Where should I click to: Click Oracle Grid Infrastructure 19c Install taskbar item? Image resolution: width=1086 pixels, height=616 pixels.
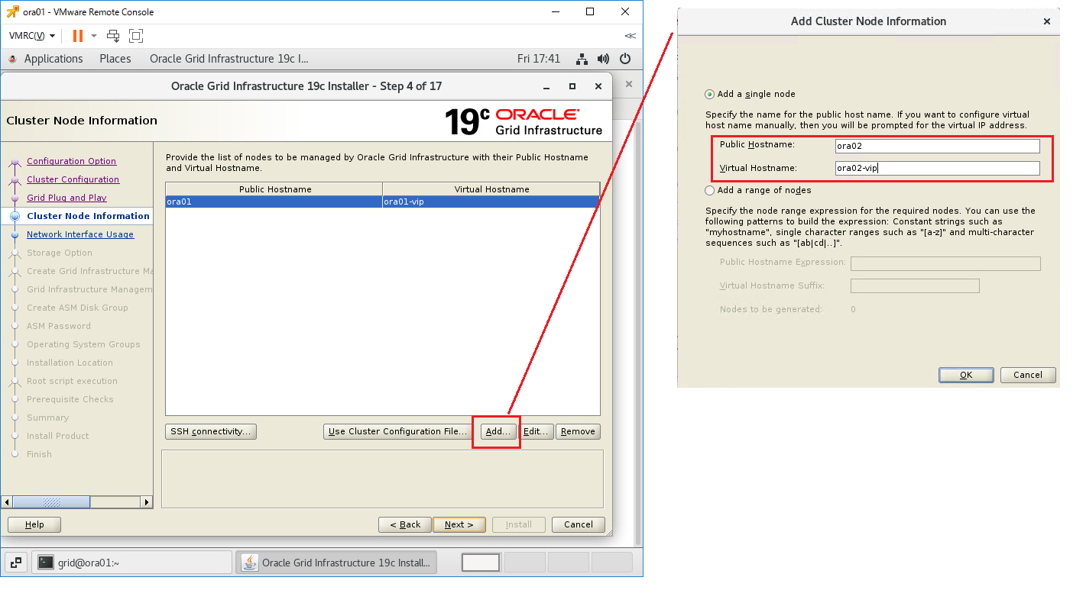(336, 563)
